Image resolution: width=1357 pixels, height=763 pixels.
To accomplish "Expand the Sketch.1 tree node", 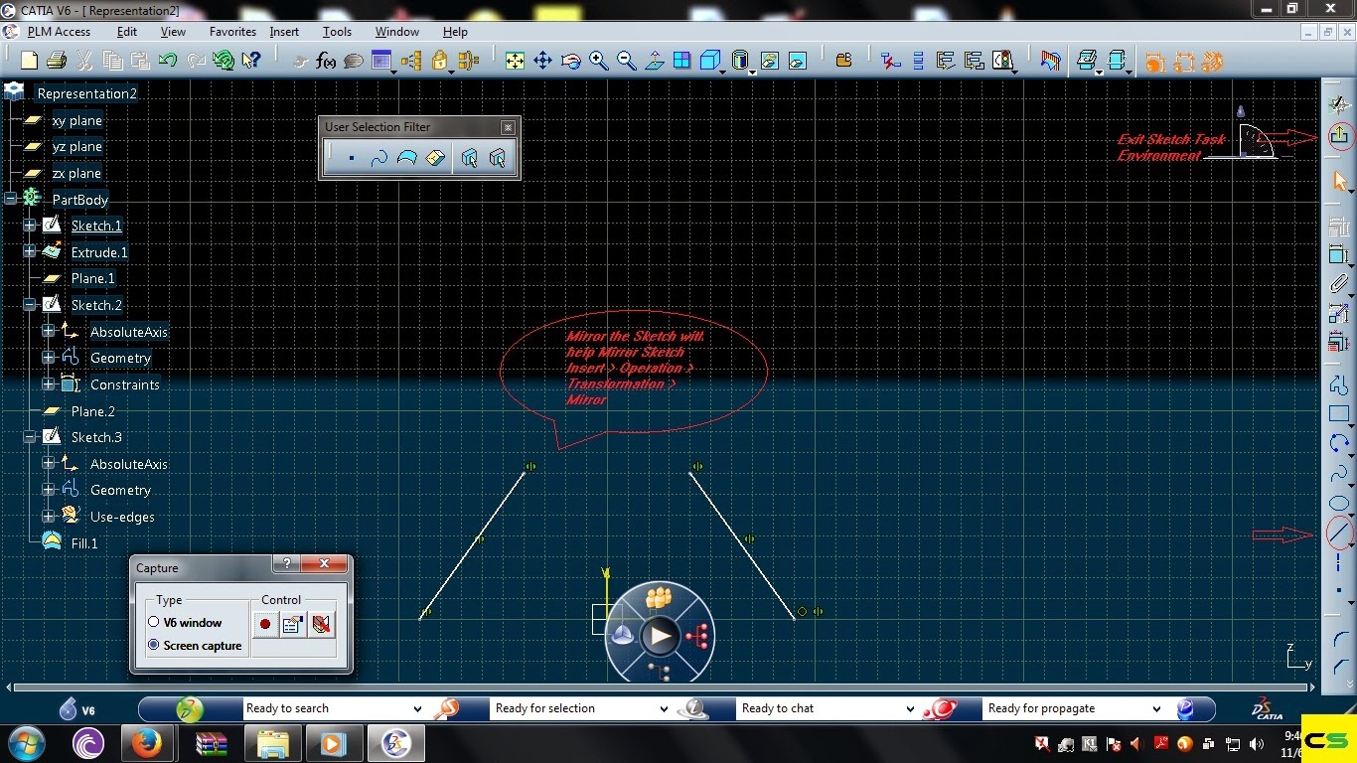I will 29,226.
